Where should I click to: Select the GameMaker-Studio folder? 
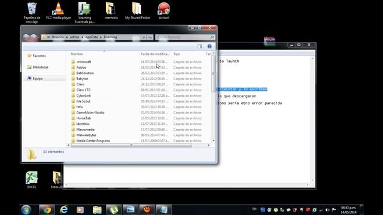tap(90, 113)
